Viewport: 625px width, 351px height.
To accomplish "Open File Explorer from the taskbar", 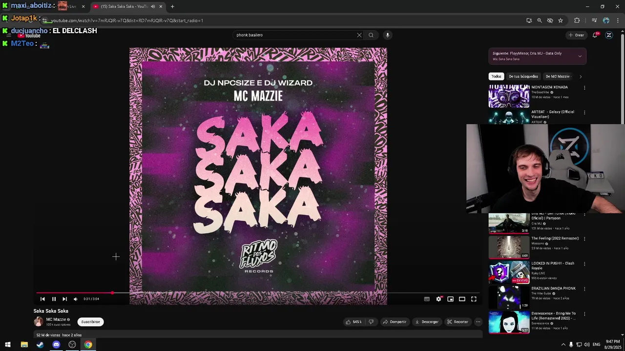I will tap(24, 345).
